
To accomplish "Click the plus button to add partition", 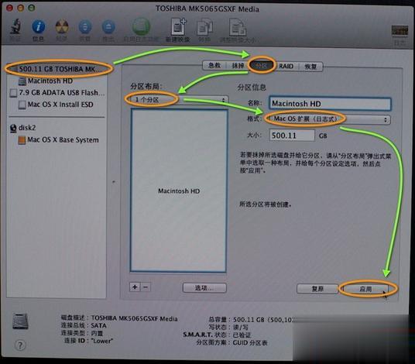I will pyautogui.click(x=135, y=287).
